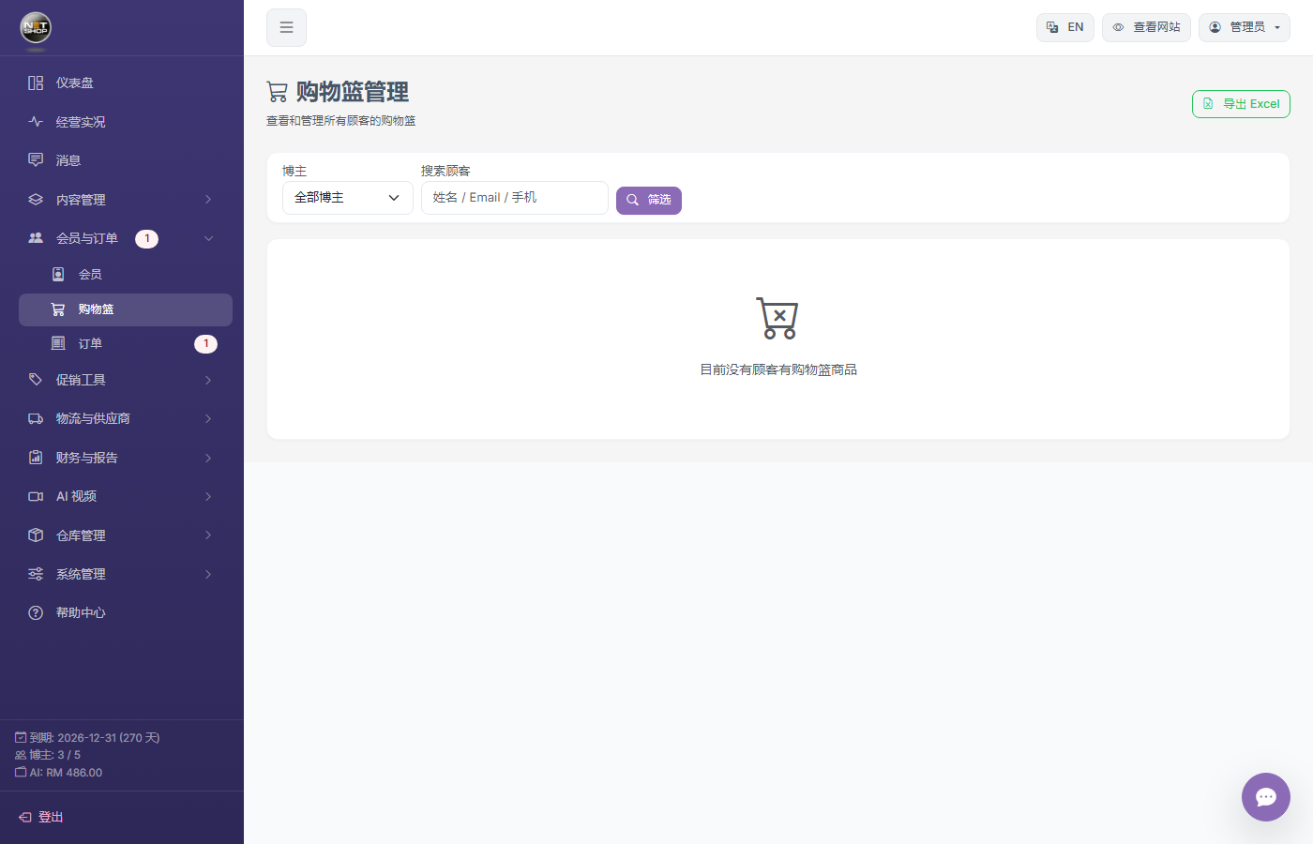Click the tag icon beside 促销工具
Screen dimensions: 1313x844
[36, 380]
